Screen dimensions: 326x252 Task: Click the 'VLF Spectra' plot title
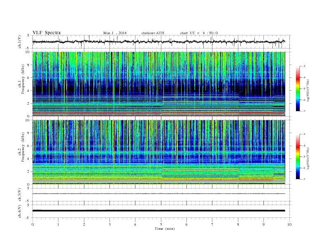coord(47,33)
